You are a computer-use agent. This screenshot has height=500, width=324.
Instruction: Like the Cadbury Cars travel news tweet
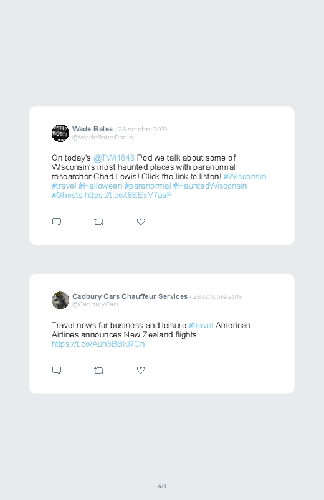tap(141, 370)
